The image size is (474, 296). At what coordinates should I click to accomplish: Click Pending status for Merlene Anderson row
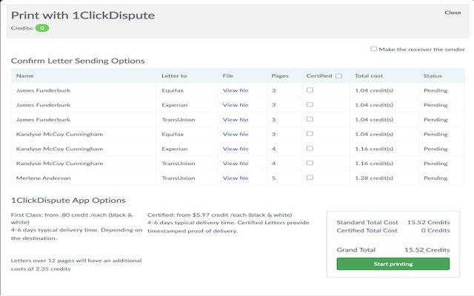pyautogui.click(x=435, y=178)
